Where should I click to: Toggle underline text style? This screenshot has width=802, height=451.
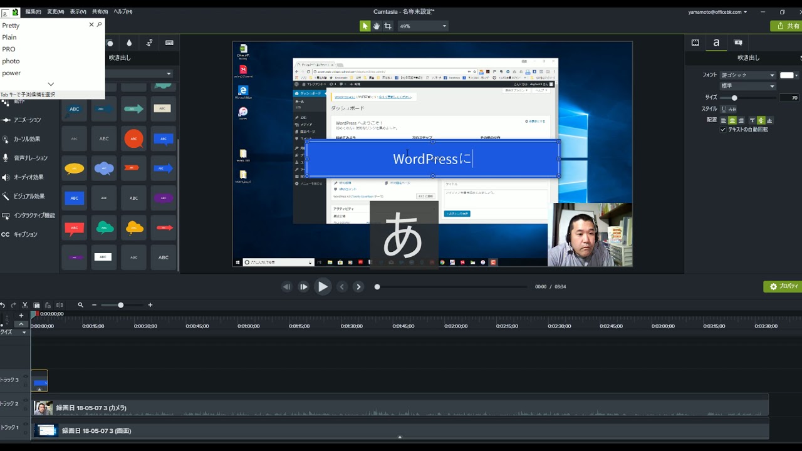coord(724,109)
